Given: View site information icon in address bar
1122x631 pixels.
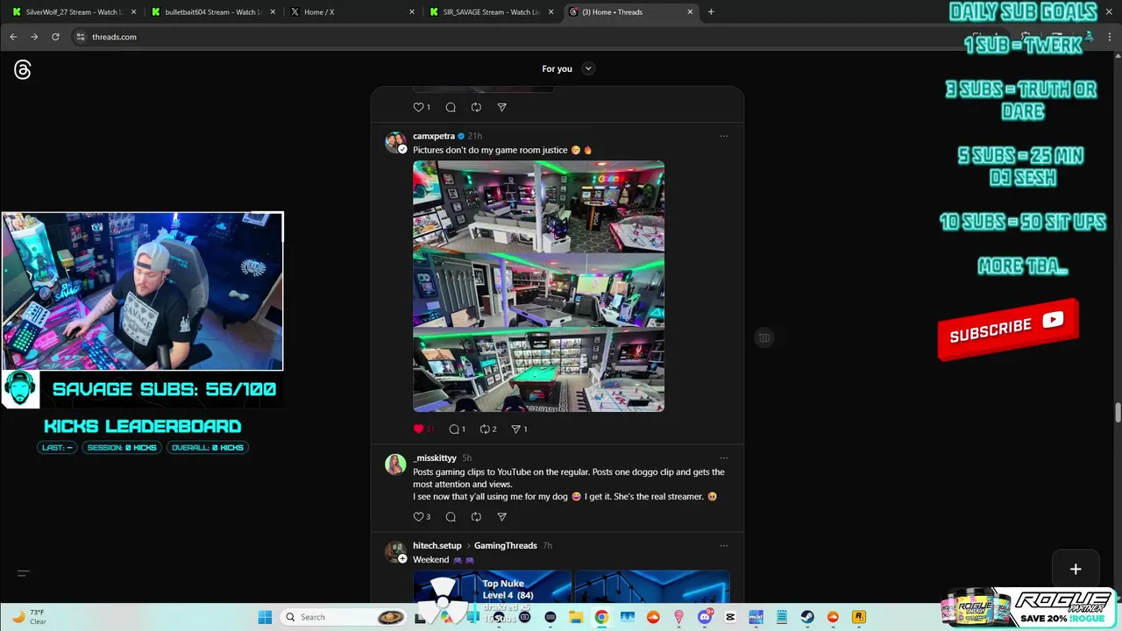Looking at the screenshot, I should (x=80, y=37).
